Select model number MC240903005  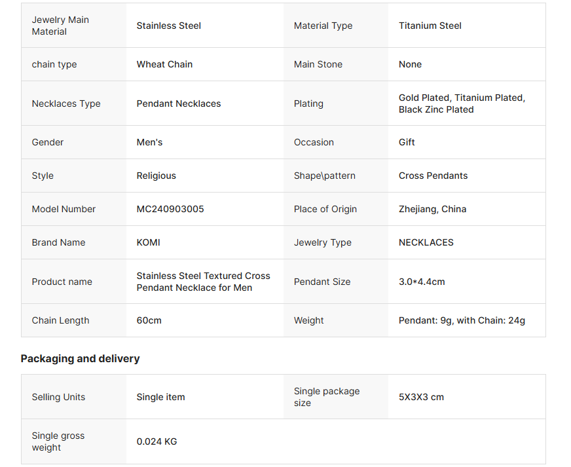click(x=170, y=209)
